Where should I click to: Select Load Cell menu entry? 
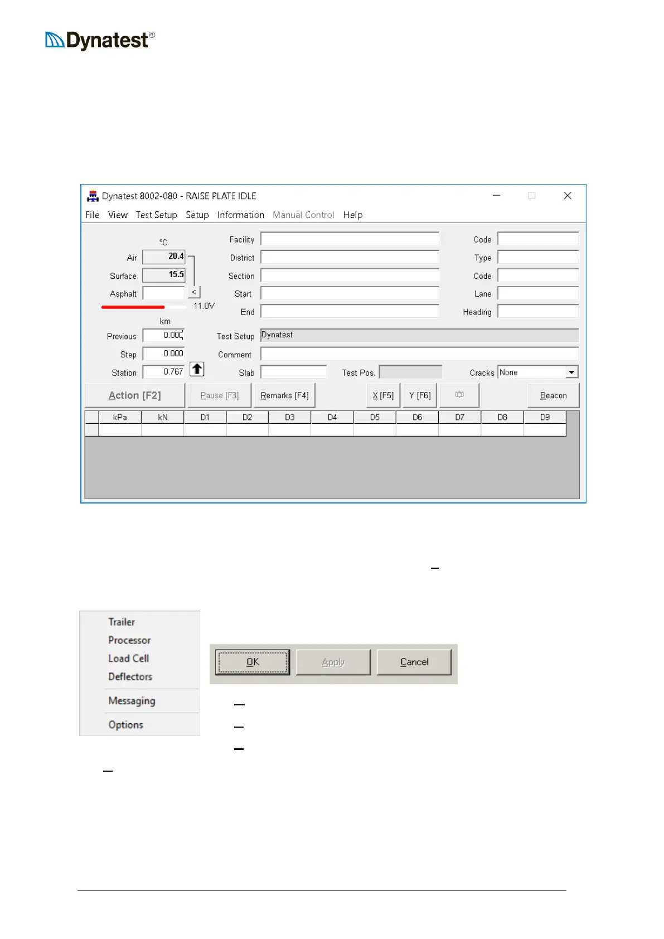(x=128, y=659)
